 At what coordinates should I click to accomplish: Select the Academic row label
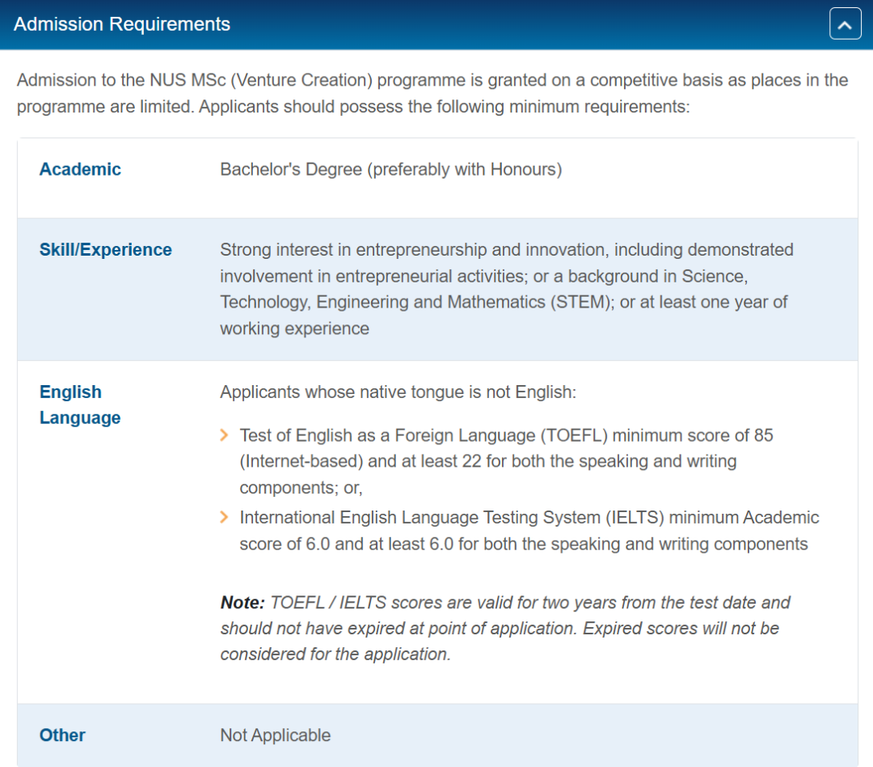coord(80,169)
